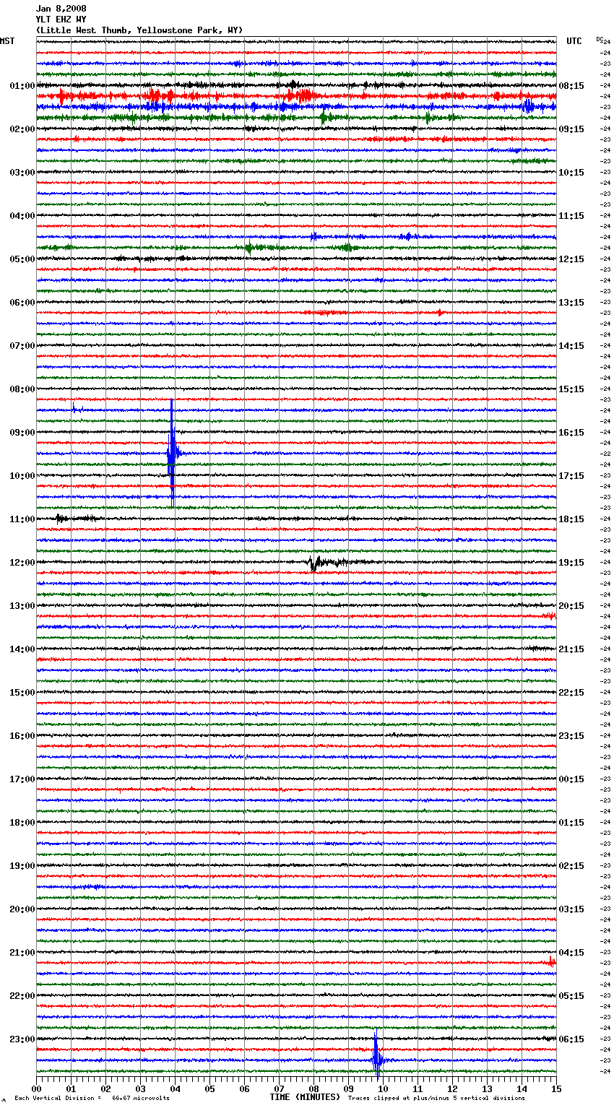
Task: Select the 17:00 MST time label
Action: pos(22,779)
